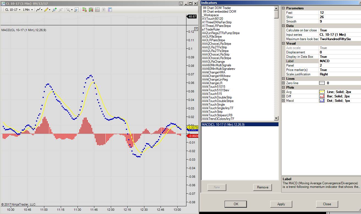Confirm the Indicators dialog with OK

pyautogui.click(x=236, y=204)
